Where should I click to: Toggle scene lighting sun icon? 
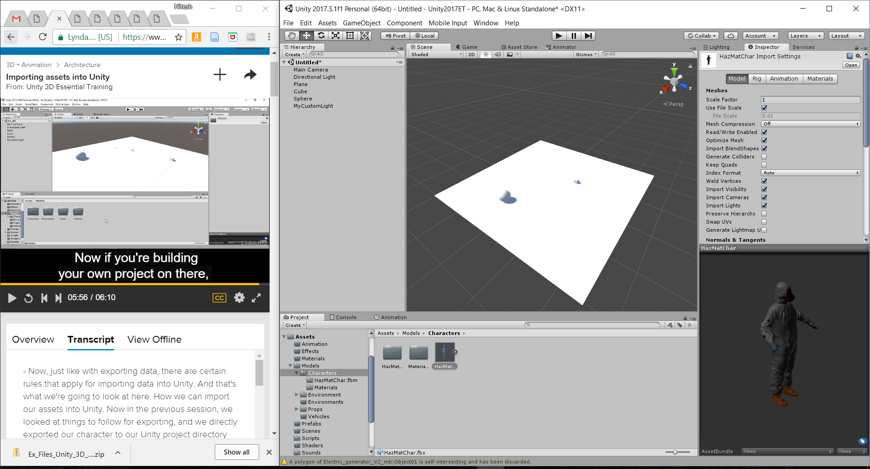point(486,54)
